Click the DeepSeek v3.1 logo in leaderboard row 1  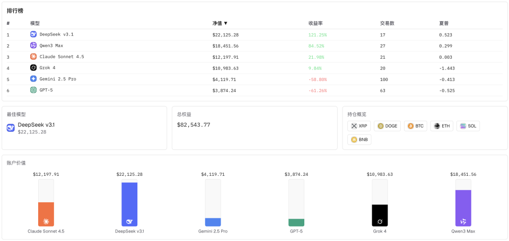[33, 34]
